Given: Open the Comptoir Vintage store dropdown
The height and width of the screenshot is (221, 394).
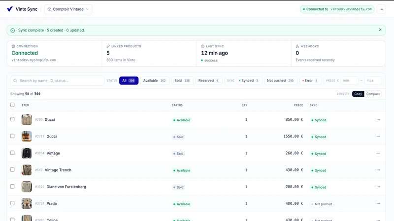Looking at the screenshot, I should pos(68,9).
